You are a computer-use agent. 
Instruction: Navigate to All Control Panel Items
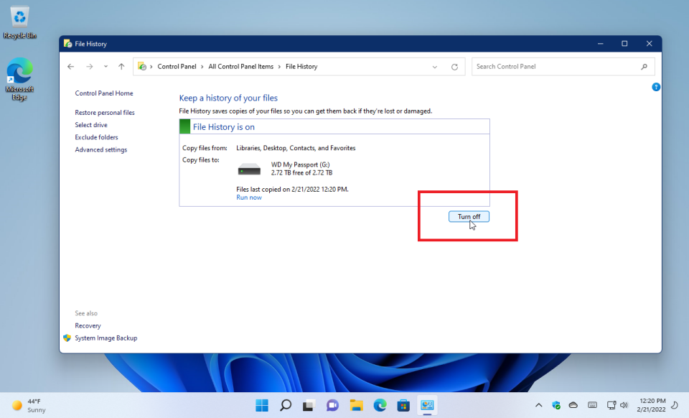point(241,66)
